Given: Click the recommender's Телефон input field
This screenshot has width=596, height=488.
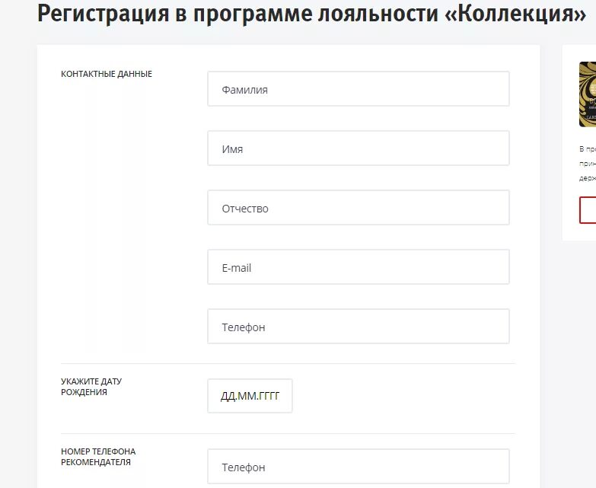Looking at the screenshot, I should tap(358, 467).
